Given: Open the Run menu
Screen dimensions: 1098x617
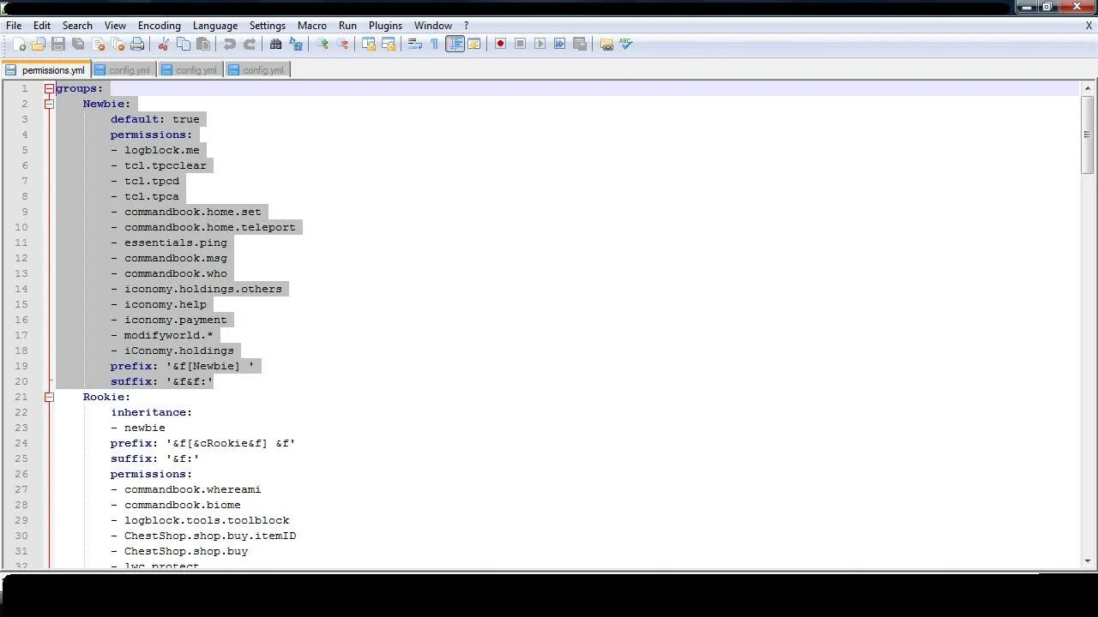Looking at the screenshot, I should coord(347,26).
